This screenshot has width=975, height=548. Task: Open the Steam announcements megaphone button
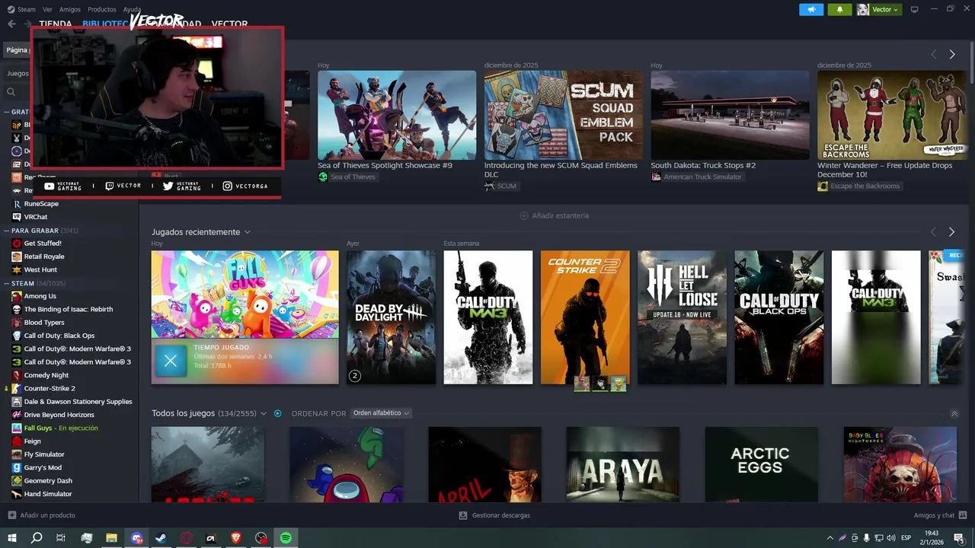click(811, 9)
